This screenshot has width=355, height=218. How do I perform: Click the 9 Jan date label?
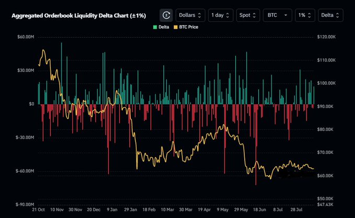(112, 210)
